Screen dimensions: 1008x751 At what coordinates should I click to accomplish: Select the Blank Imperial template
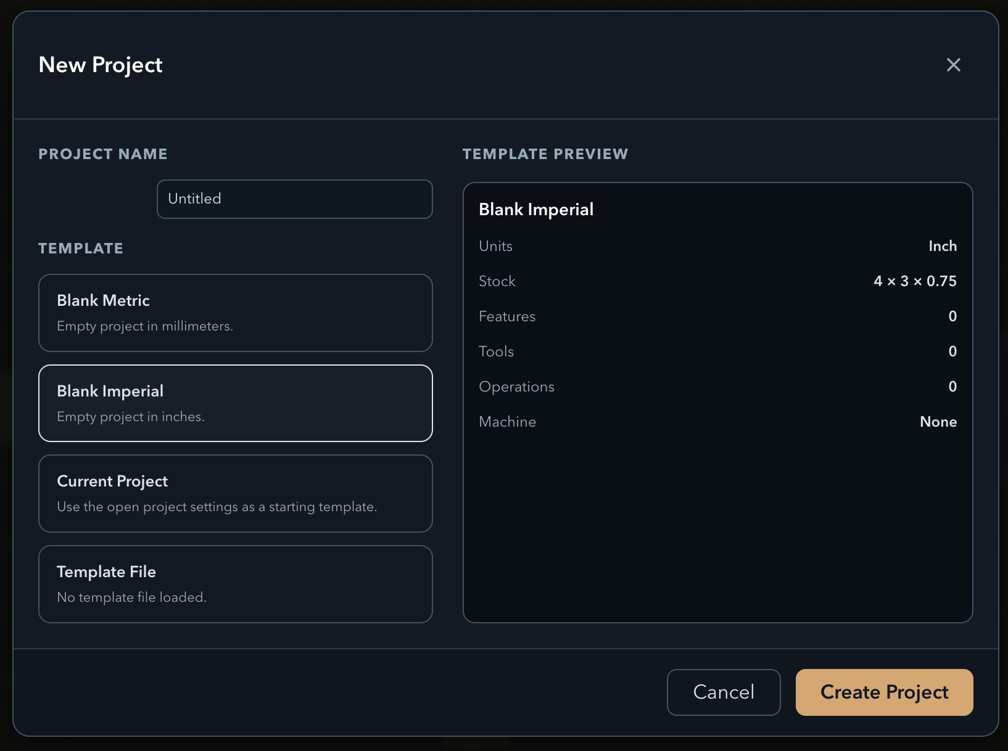coord(235,403)
